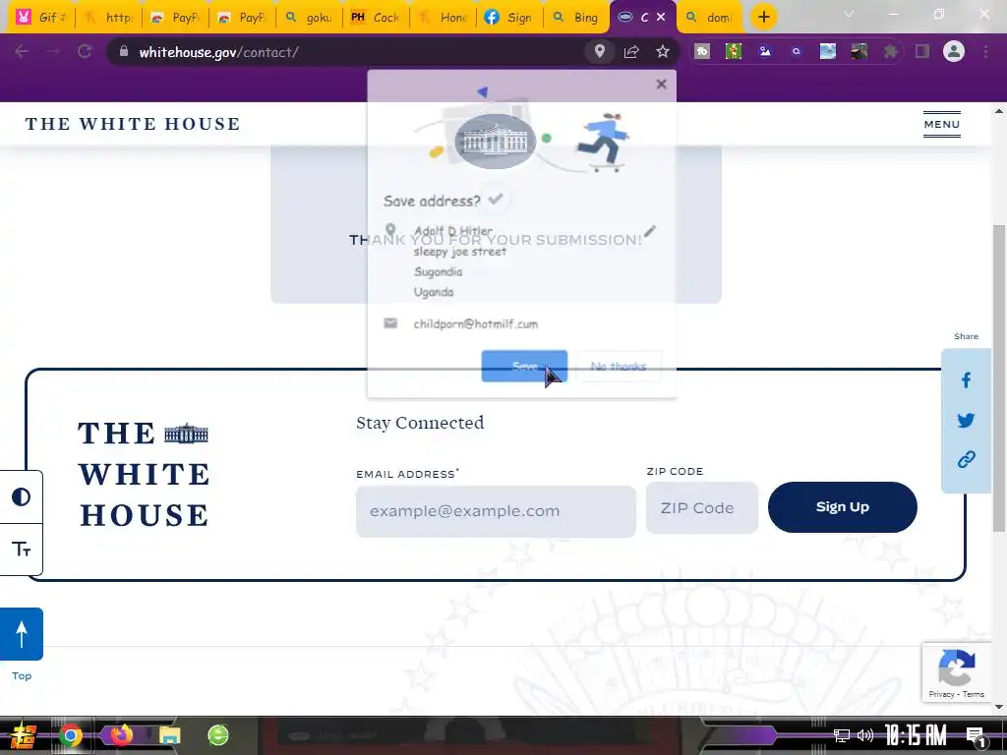1007x755 pixels.
Task: Click the page vertical scrollbar thumb
Action: click(999, 378)
